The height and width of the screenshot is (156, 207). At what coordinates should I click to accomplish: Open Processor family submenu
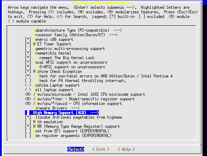[75, 35]
